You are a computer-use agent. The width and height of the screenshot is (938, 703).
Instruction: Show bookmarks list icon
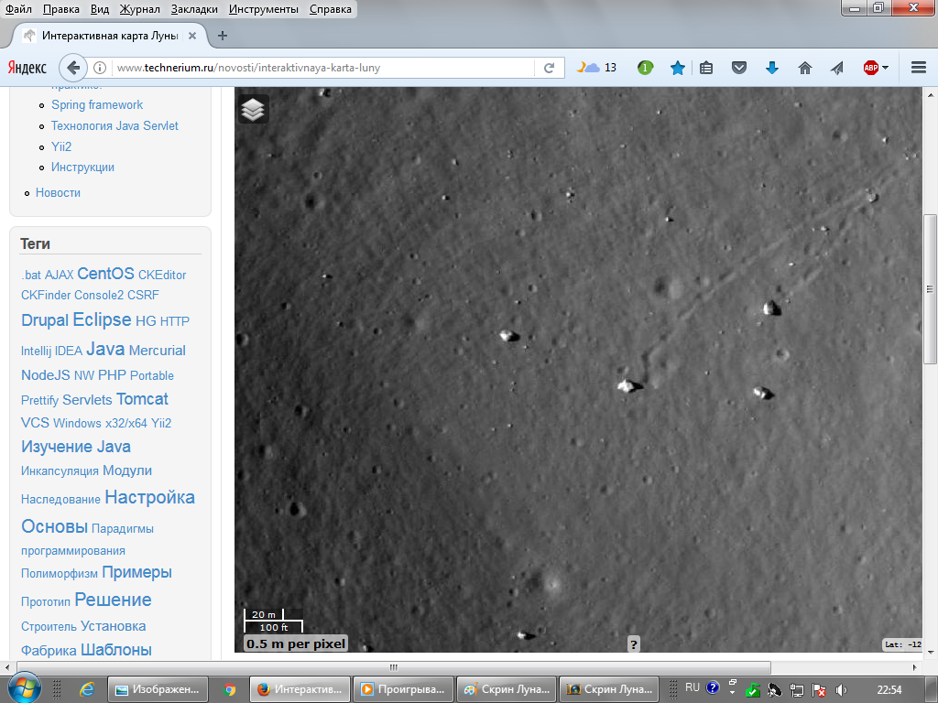(706, 68)
